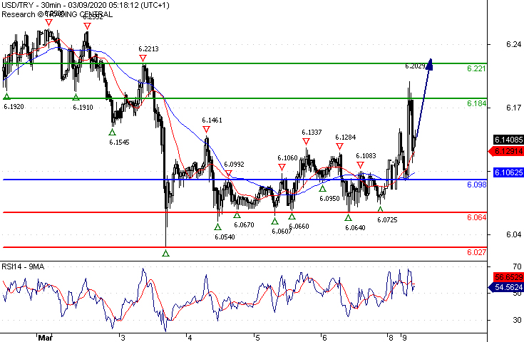
Task: Select the 6.0660 low label
Action: click(299, 226)
